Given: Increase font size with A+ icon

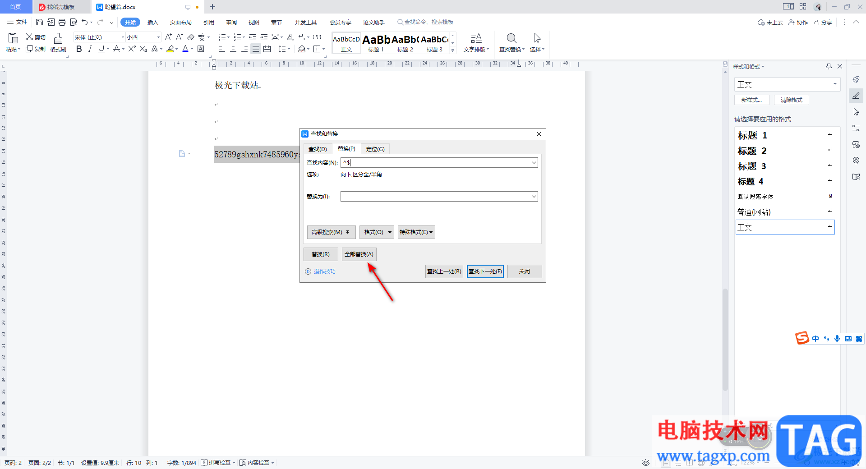Looking at the screenshot, I should click(x=168, y=37).
